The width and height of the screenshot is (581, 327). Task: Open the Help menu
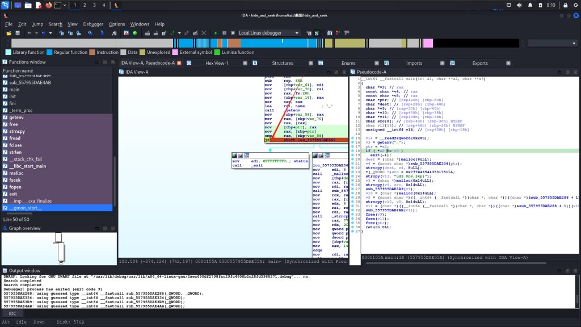click(x=159, y=24)
